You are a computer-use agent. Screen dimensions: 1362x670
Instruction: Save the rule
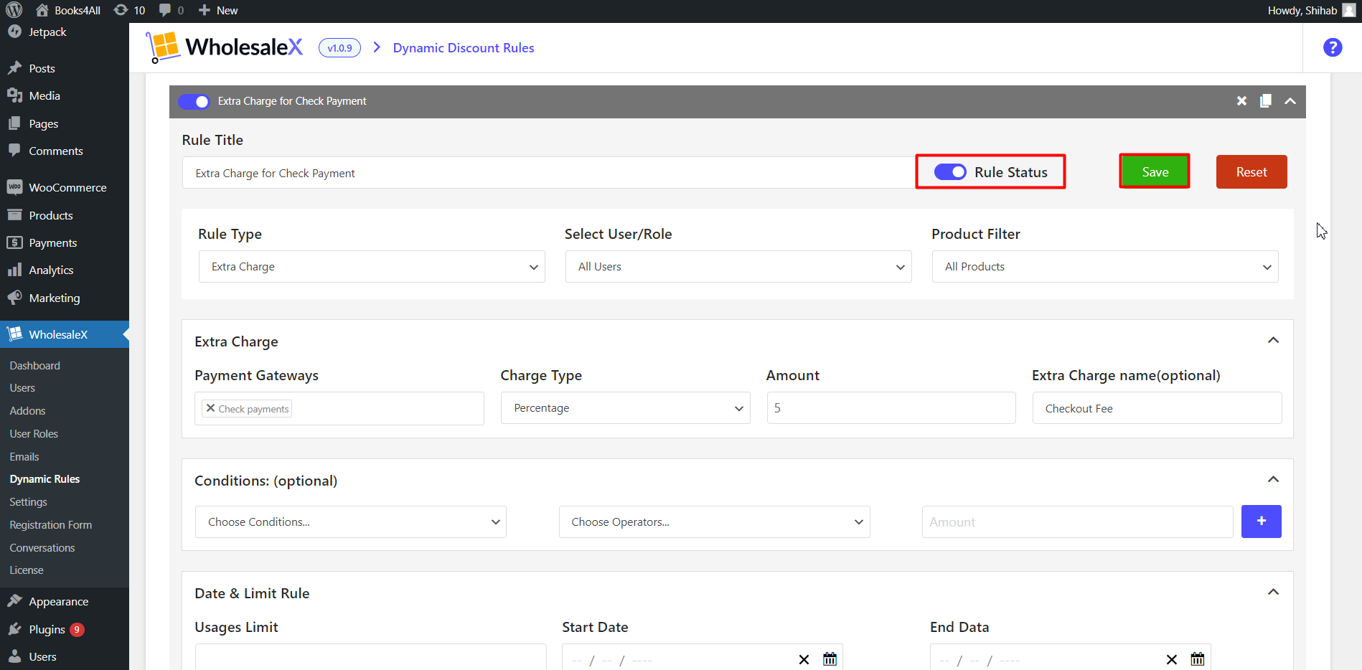tap(1155, 171)
